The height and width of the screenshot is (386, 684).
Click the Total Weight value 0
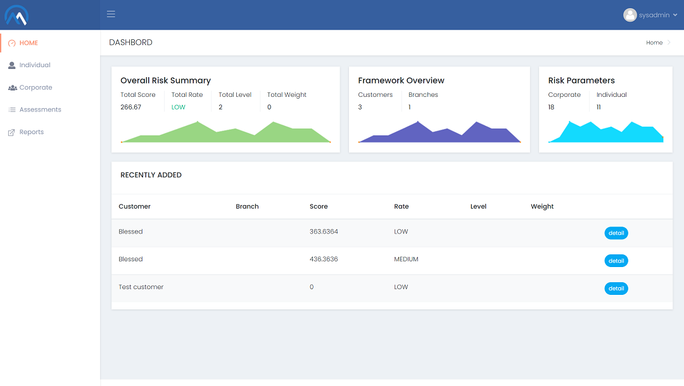click(269, 107)
